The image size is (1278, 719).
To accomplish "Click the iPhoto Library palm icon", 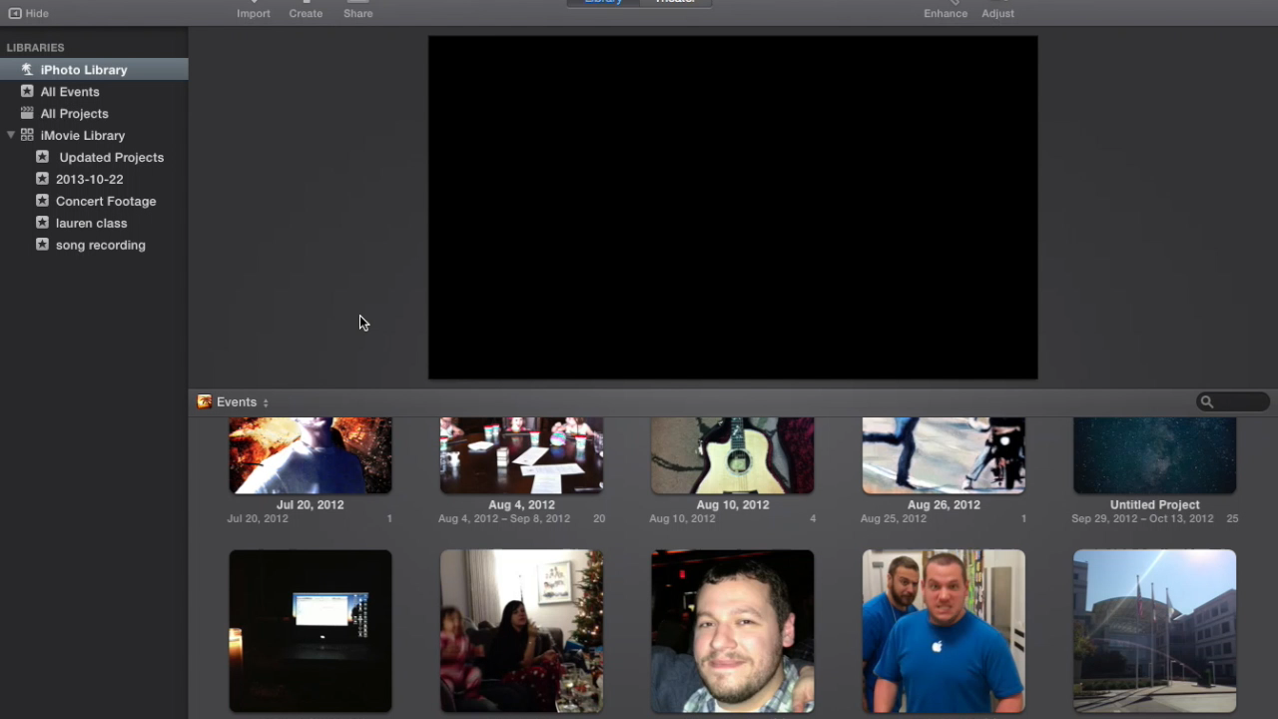I will tap(27, 70).
